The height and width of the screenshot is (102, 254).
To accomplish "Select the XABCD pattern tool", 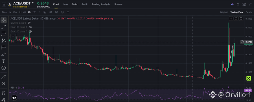I will [4, 40].
